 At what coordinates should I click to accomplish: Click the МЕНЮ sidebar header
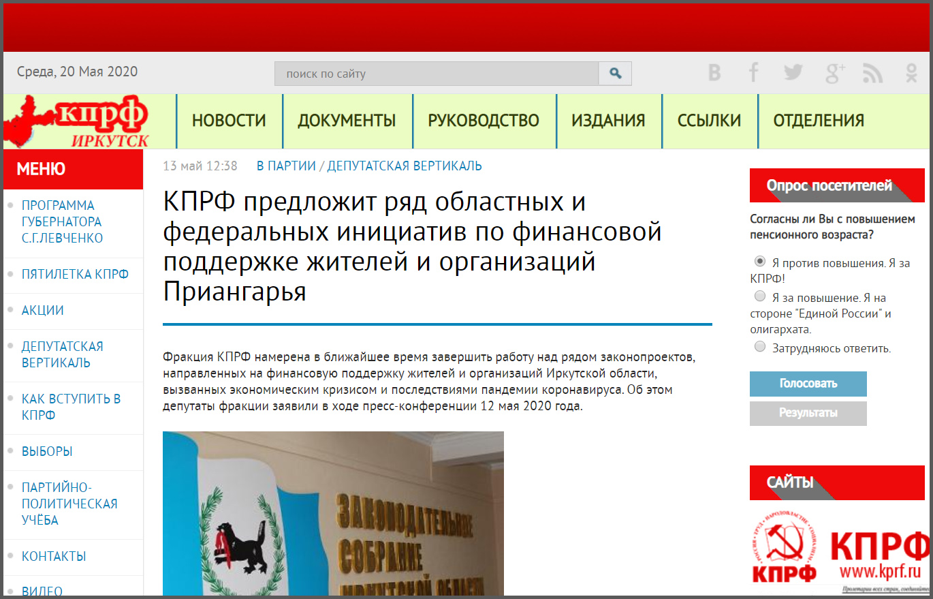[x=73, y=169]
